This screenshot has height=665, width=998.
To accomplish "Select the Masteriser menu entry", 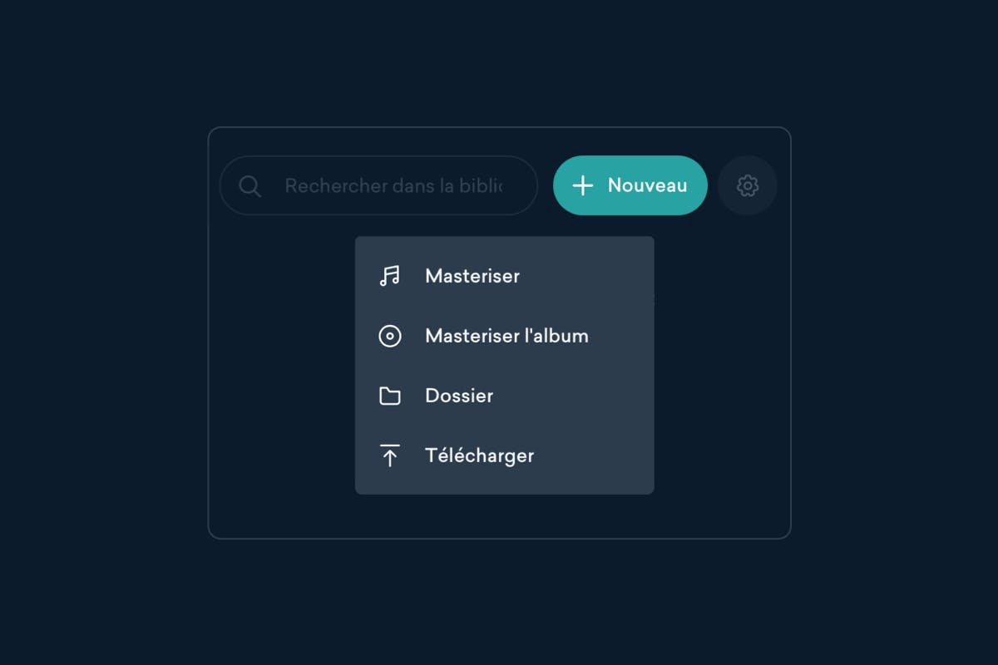I will 504,276.
